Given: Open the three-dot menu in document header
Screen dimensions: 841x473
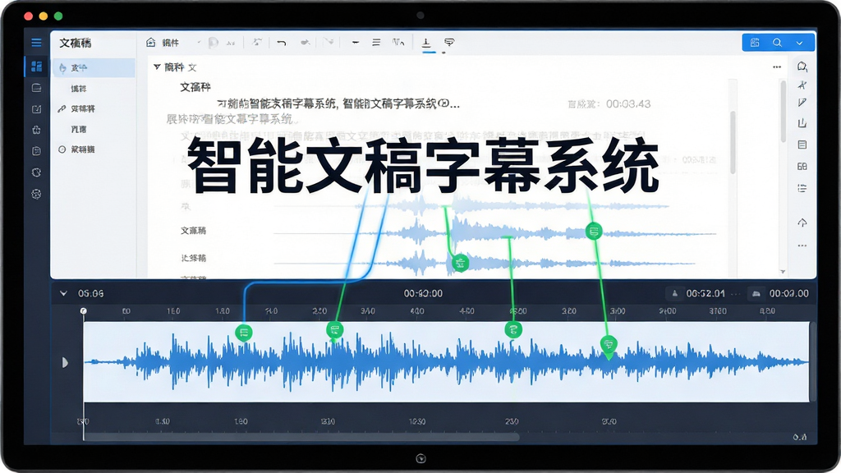Looking at the screenshot, I should pyautogui.click(x=777, y=67).
